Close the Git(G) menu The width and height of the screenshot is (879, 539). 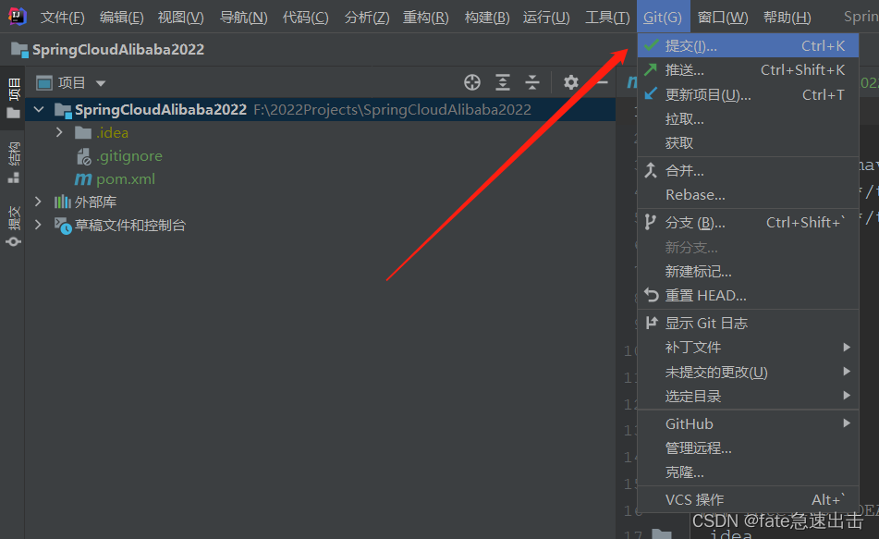663,17
